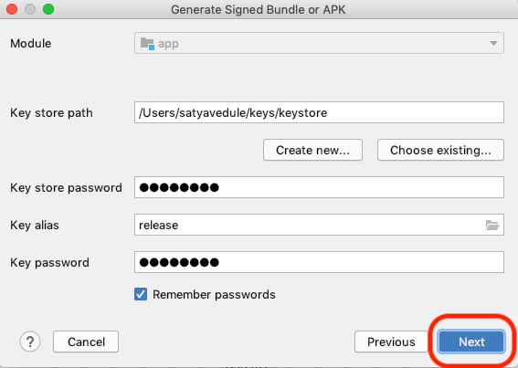Focus the Key password field
The image size is (518, 368).
(319, 262)
